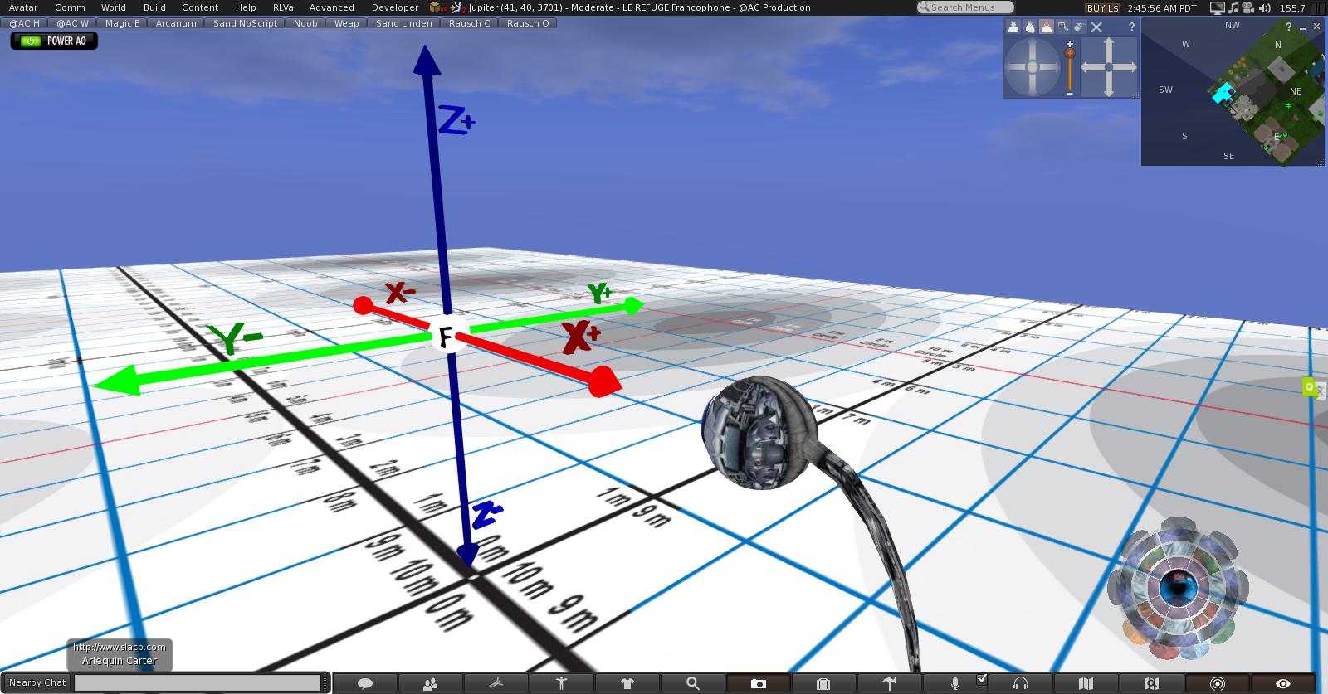This screenshot has height=694, width=1328.
Task: Click the magnifier search toolbar icon
Action: 692,684
